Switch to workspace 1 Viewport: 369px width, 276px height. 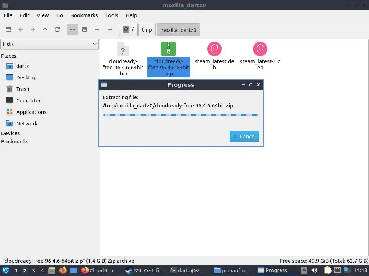(x=16, y=271)
